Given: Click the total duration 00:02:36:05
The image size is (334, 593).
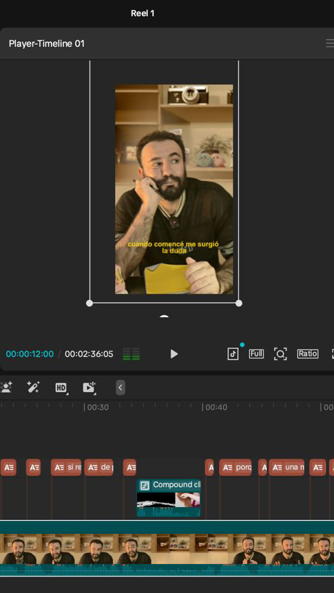Looking at the screenshot, I should tap(89, 354).
